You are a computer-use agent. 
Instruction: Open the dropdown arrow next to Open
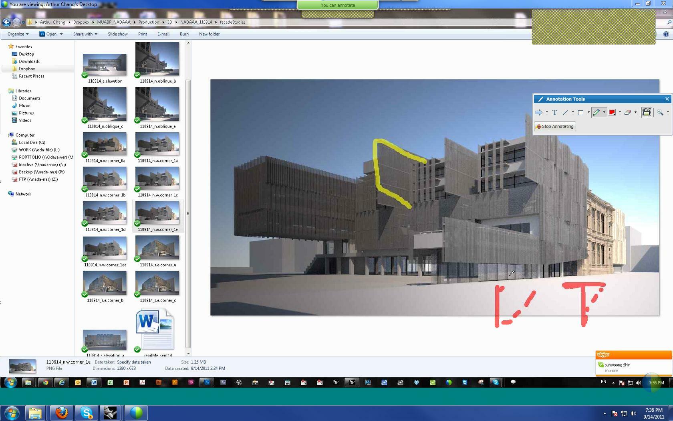click(x=61, y=34)
